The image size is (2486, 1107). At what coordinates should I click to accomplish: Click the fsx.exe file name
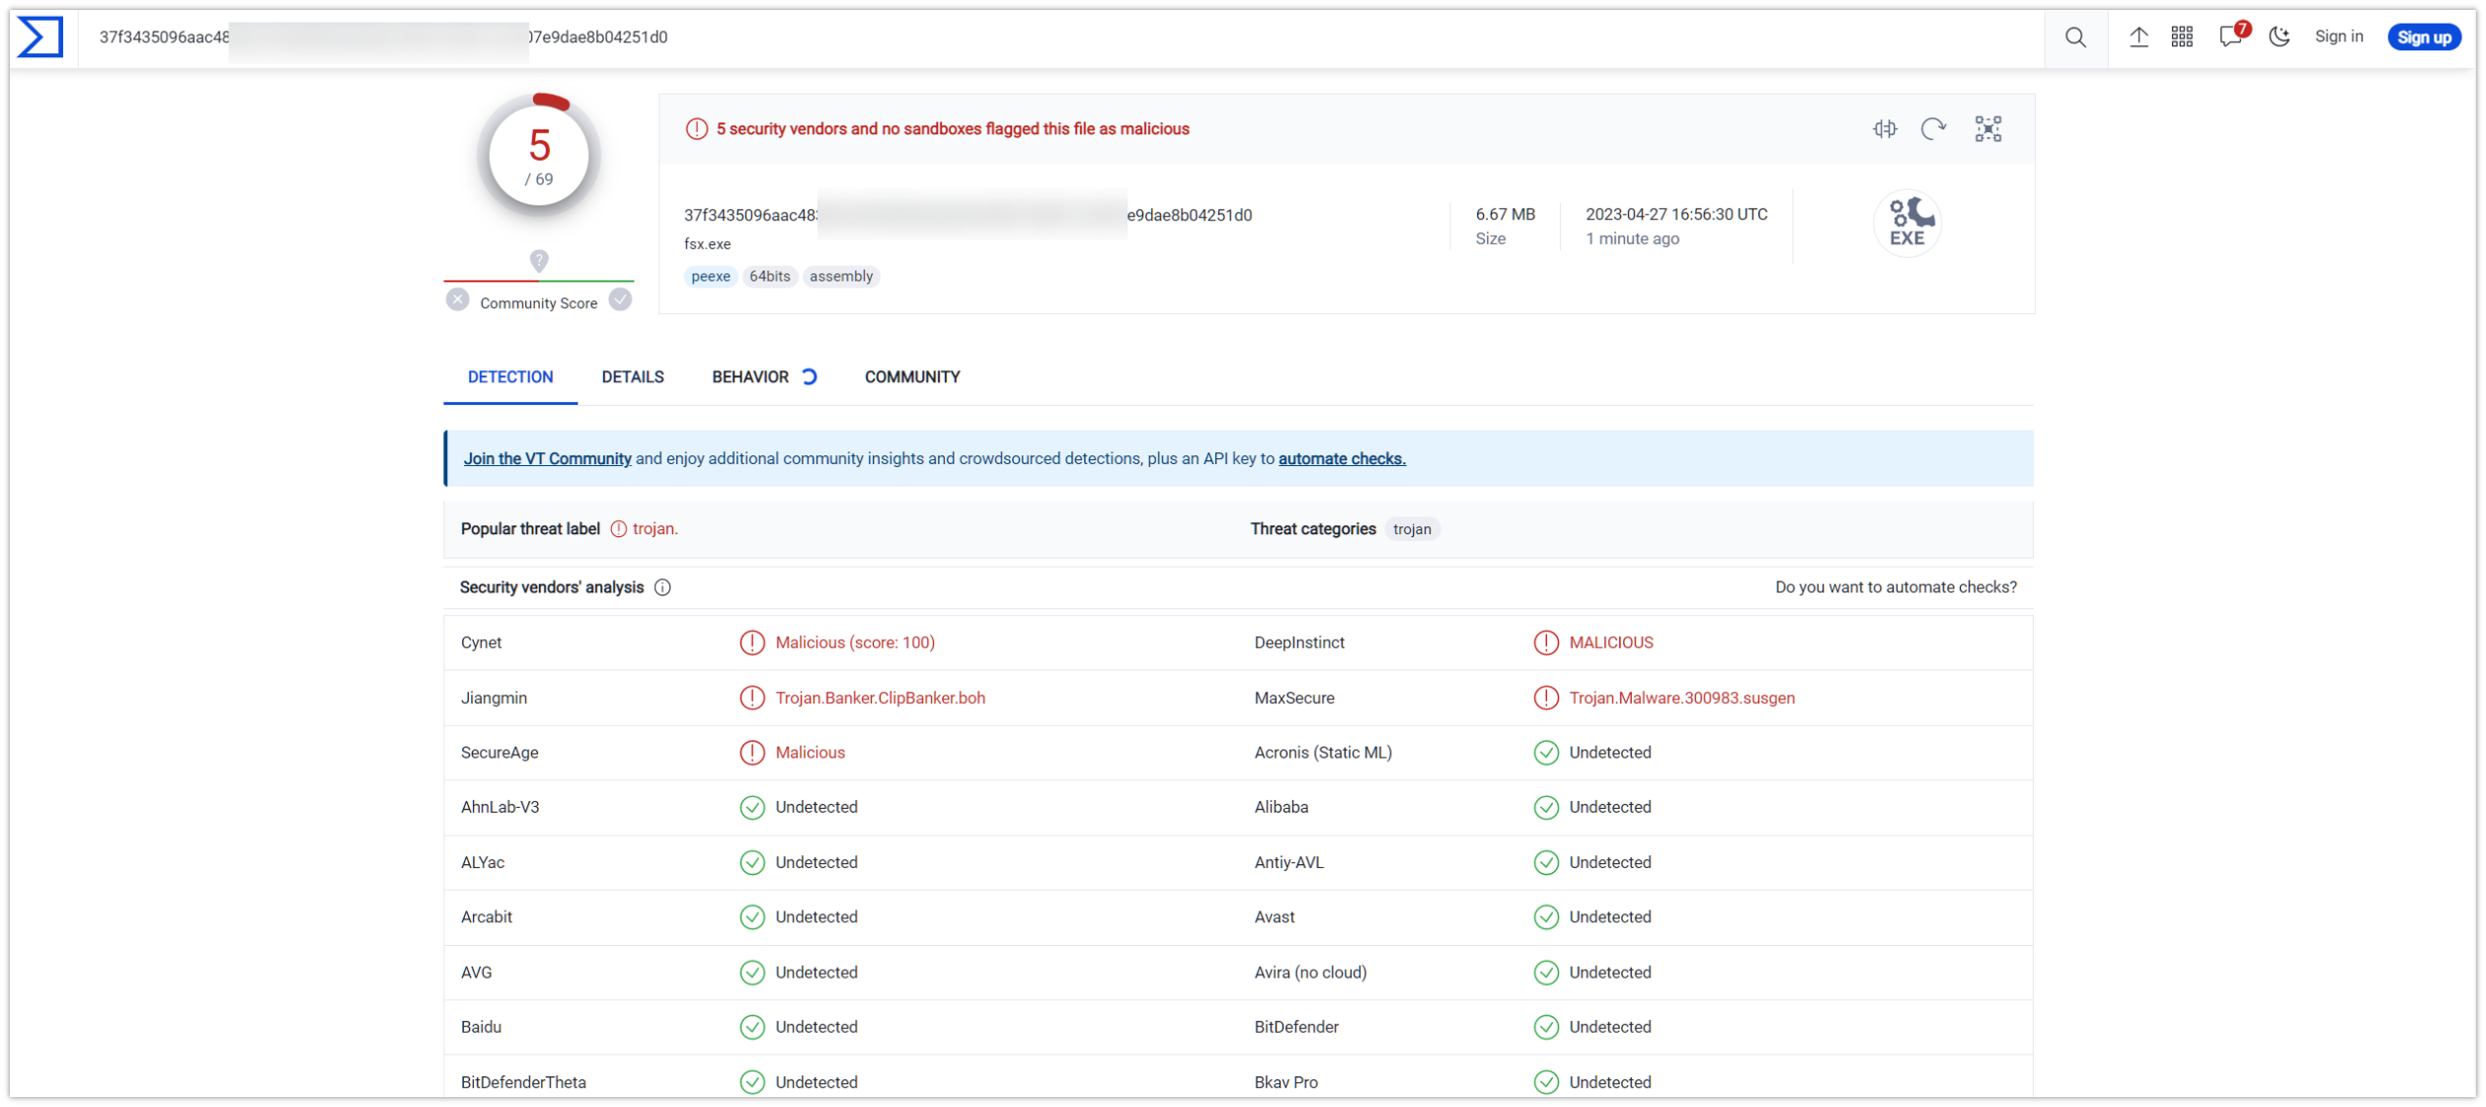(707, 244)
